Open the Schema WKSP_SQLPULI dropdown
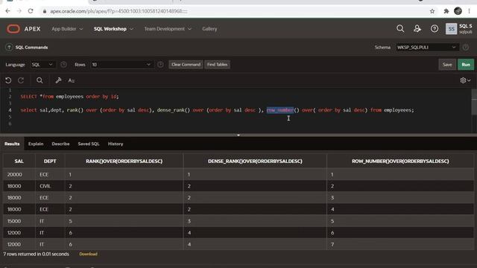 [x=426, y=47]
